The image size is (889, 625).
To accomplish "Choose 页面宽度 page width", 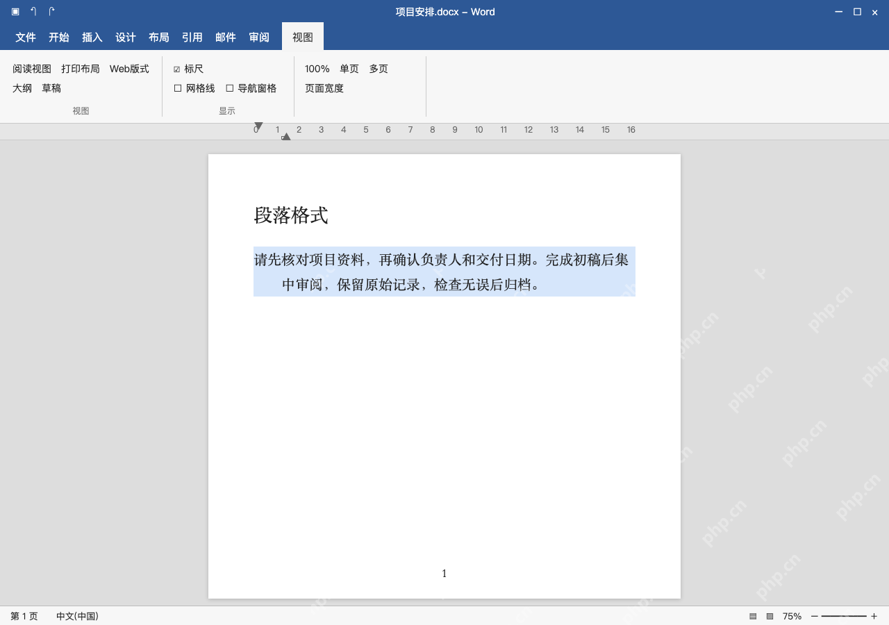I will 324,88.
